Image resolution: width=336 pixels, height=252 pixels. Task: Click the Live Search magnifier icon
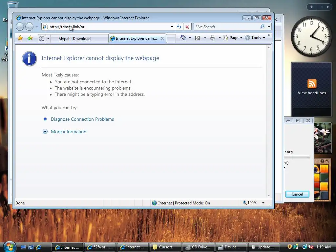(x=262, y=27)
